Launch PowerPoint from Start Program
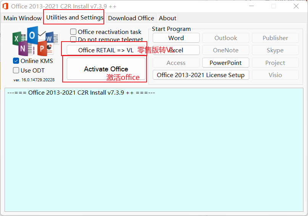 225,63
